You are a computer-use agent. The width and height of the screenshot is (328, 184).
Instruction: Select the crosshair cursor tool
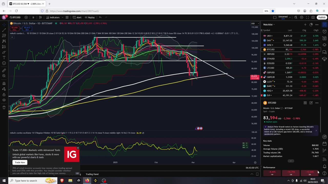click(4, 25)
